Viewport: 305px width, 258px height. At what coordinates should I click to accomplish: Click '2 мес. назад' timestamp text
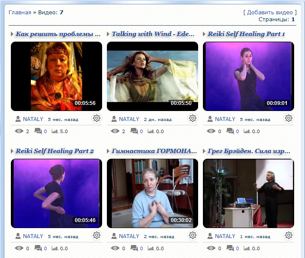159,236
